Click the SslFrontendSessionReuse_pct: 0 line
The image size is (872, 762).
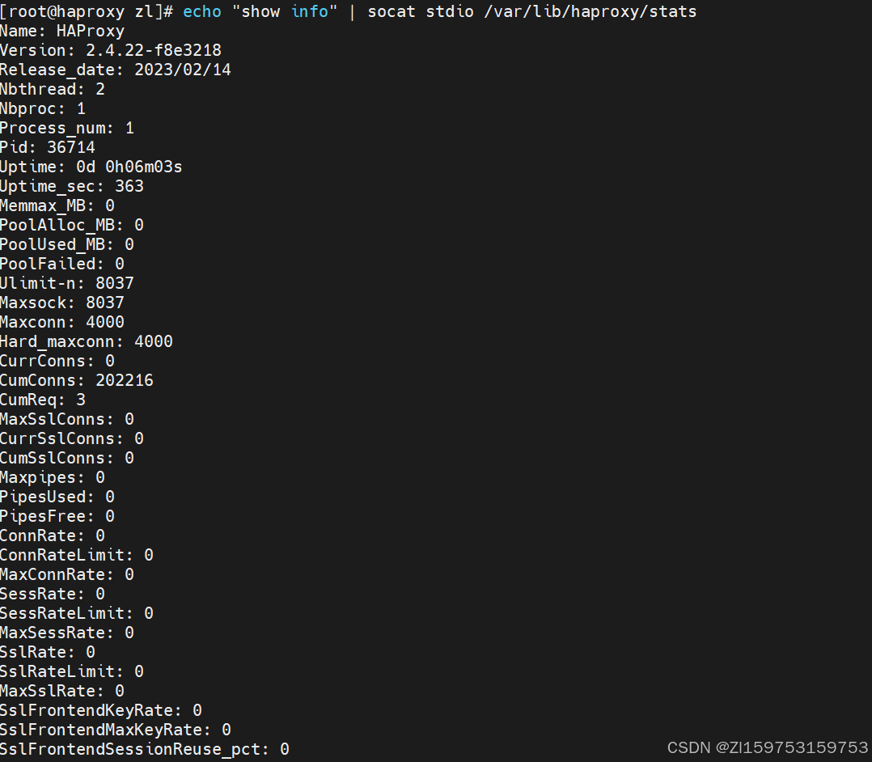[144, 749]
